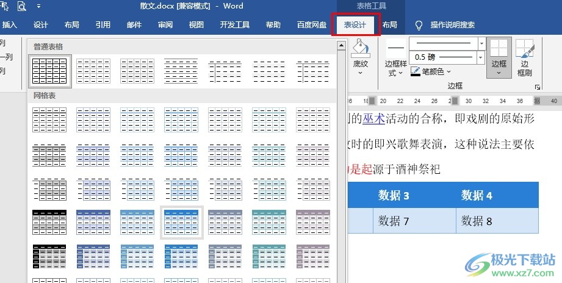Open the 视图 tab
Viewport: 562px width, 283px height.
196,25
